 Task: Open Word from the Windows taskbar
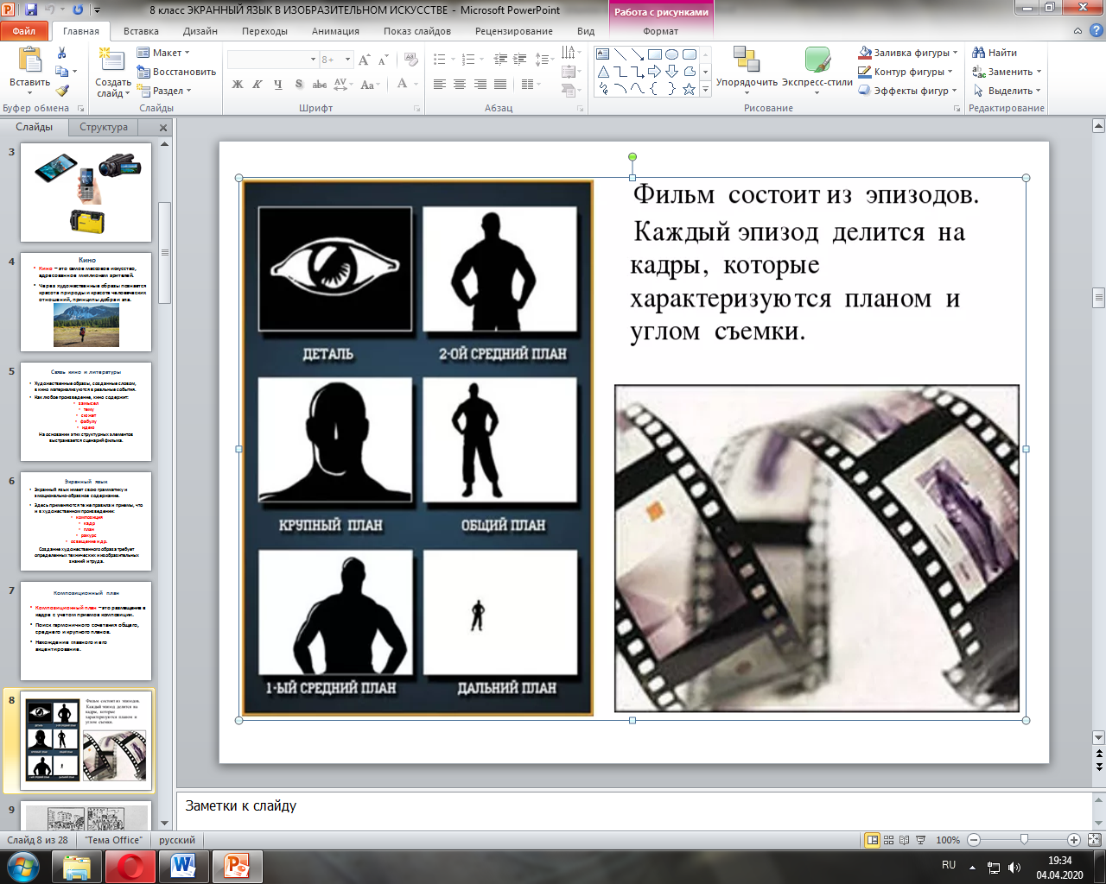(x=184, y=866)
